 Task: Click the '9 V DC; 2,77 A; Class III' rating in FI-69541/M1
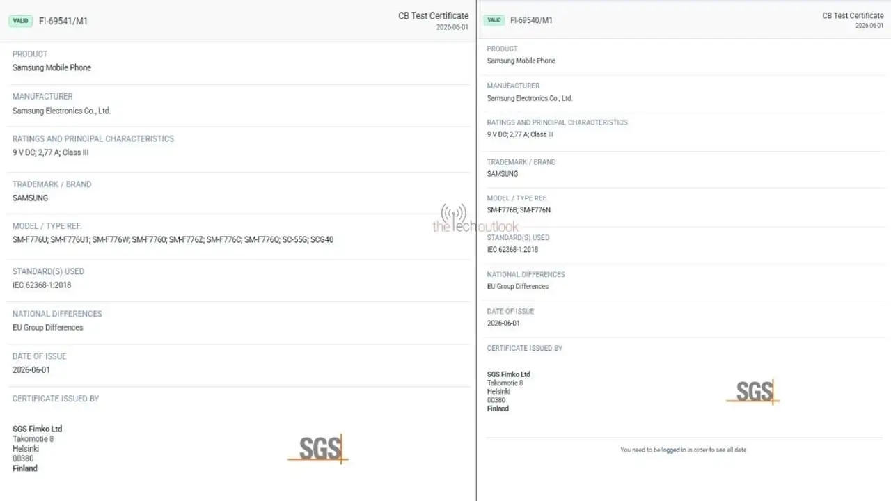[x=51, y=152]
